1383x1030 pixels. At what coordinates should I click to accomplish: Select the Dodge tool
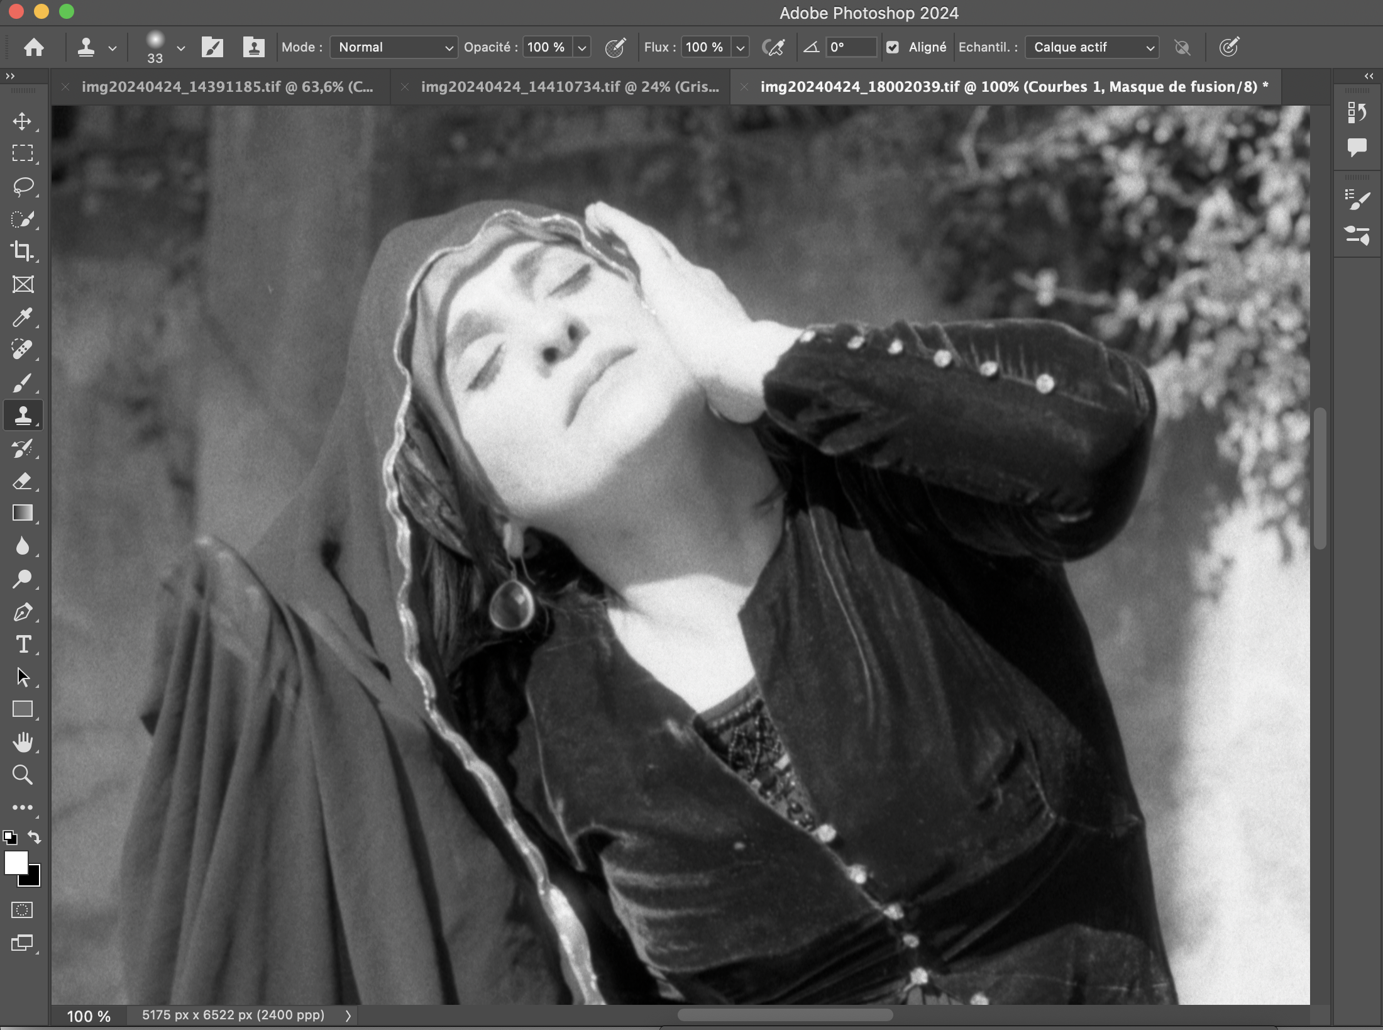(23, 579)
